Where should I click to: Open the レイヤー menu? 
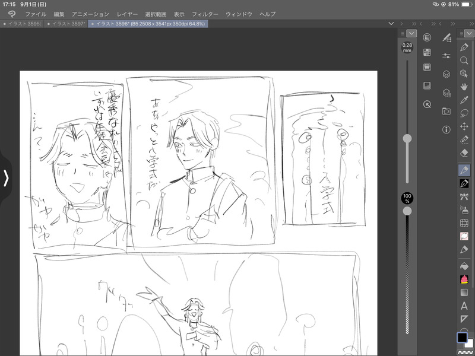(127, 14)
